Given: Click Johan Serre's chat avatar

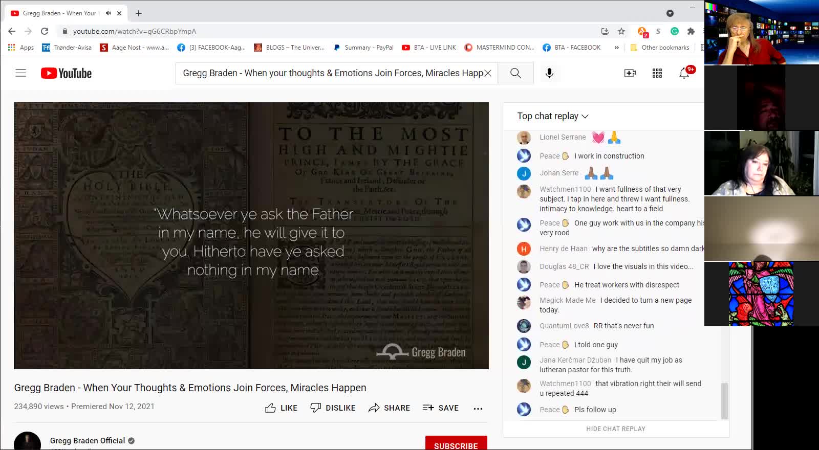Looking at the screenshot, I should click(524, 173).
